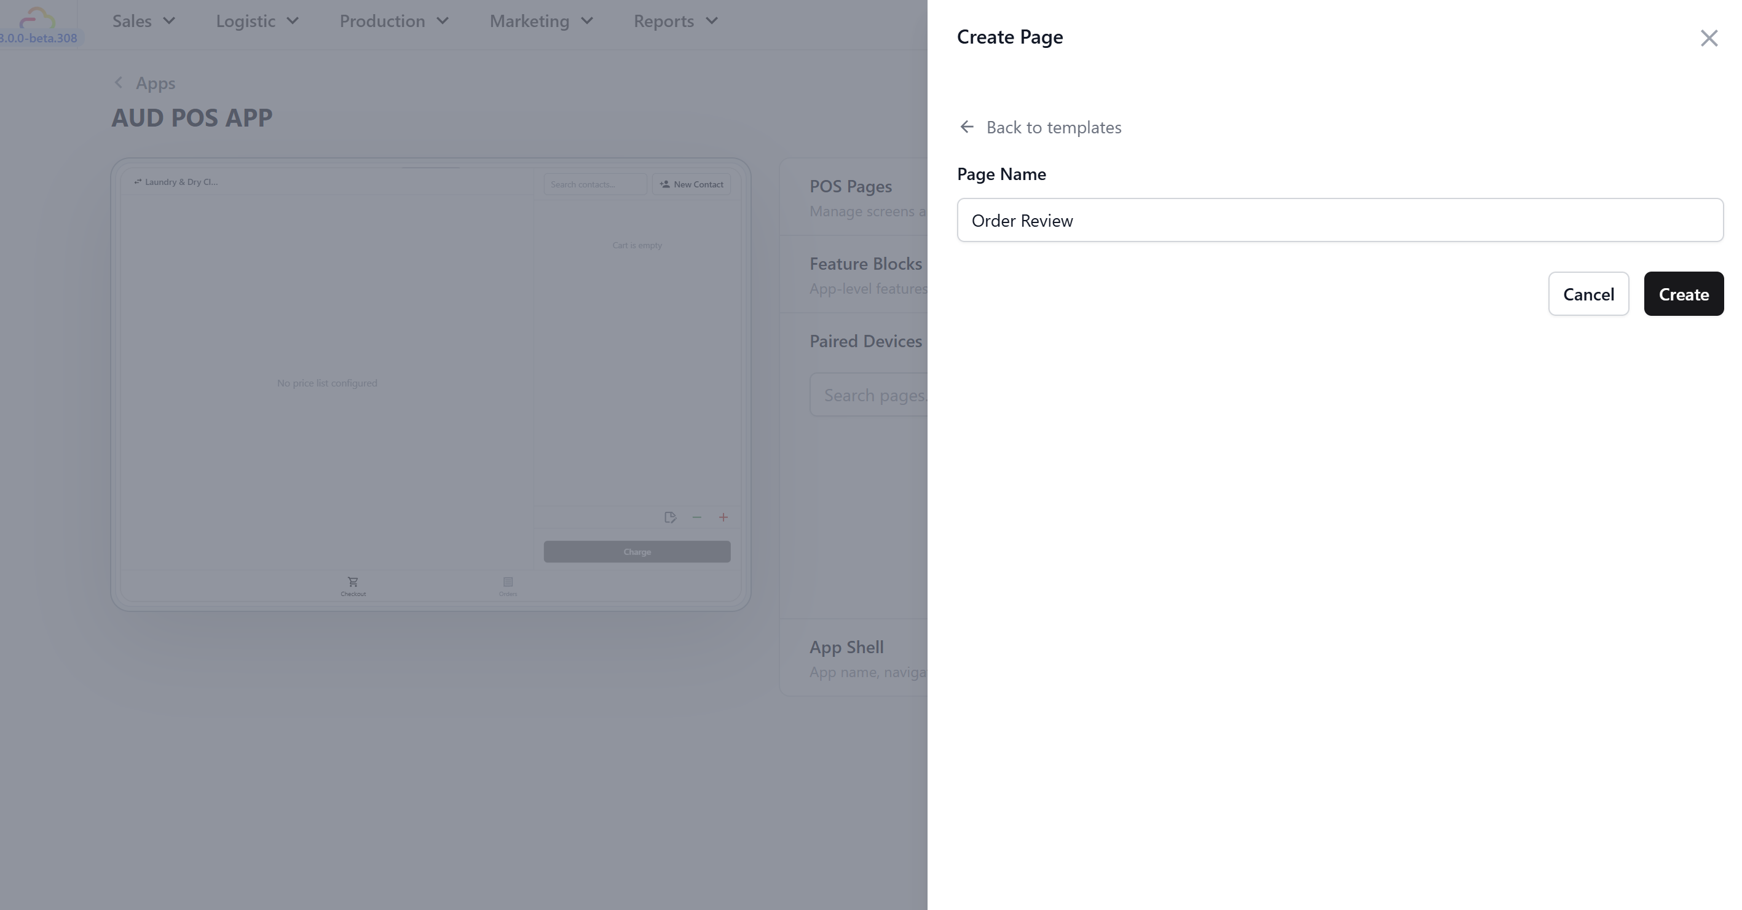The width and height of the screenshot is (1742, 910).
Task: Expand the Reports dropdown chevron
Action: 711,21
